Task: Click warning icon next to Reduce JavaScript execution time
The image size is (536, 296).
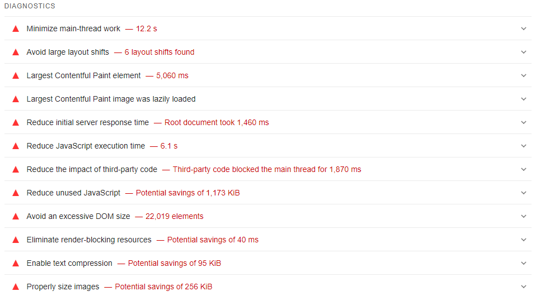Action: click(16, 146)
